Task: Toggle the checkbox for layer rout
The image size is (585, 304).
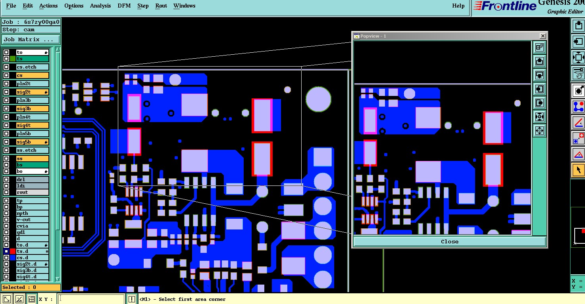Action: pyautogui.click(x=6, y=192)
